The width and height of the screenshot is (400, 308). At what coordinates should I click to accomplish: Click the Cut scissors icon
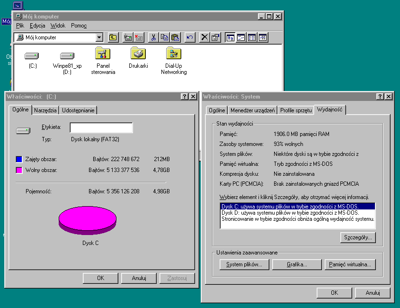coord(153,37)
